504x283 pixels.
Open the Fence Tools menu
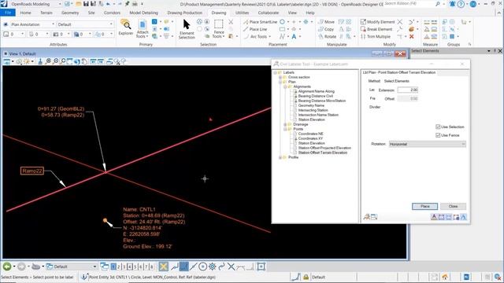coord(219,29)
